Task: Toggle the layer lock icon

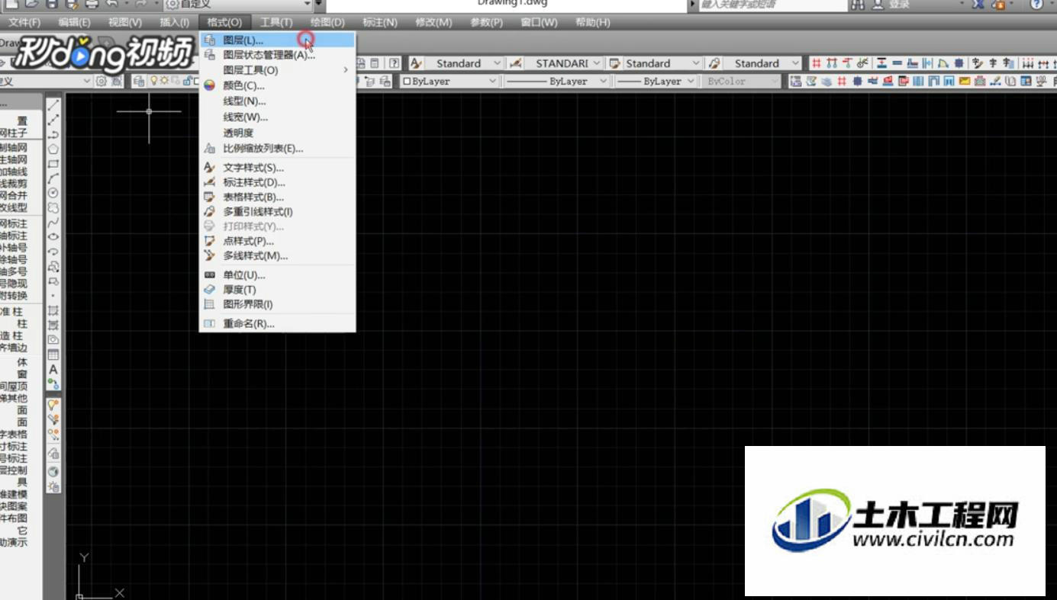Action: coord(186,81)
